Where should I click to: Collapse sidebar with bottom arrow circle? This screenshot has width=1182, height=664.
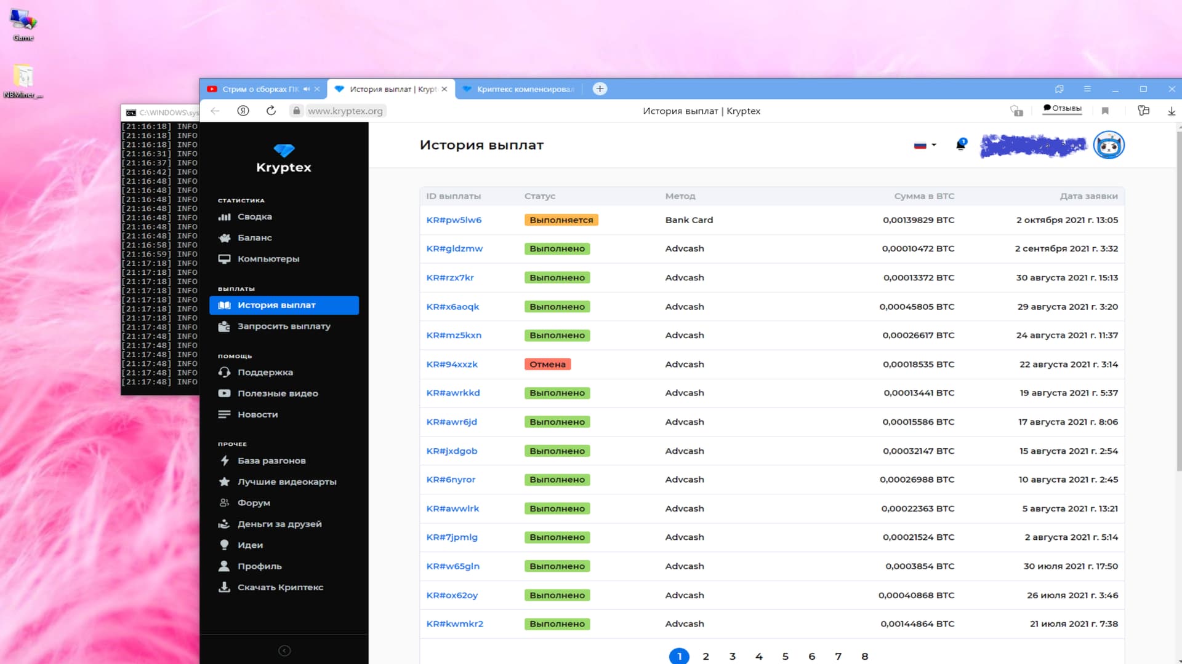pyautogui.click(x=284, y=650)
